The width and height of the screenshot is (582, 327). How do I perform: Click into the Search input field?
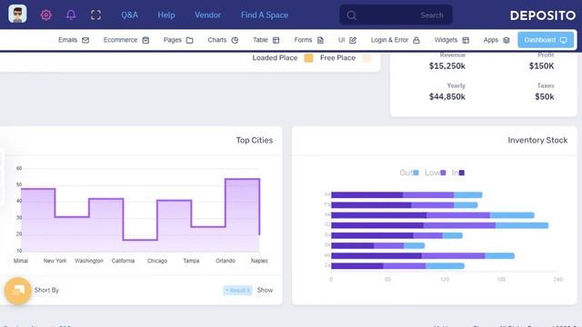click(396, 15)
